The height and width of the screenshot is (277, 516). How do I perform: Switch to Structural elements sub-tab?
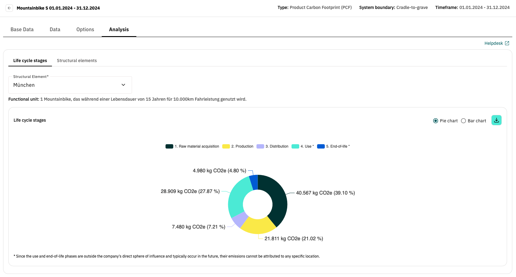(x=77, y=61)
